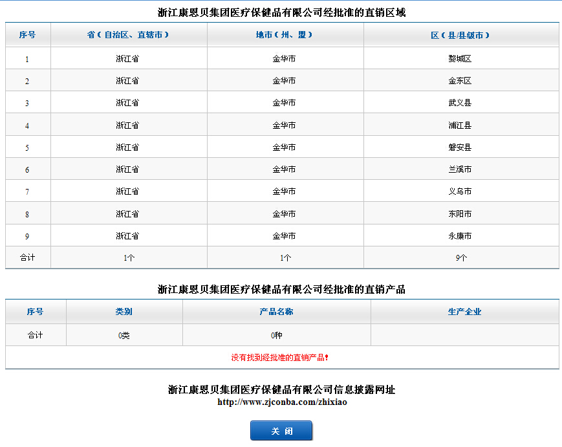Click the 东阳市 cell
Viewport: 562px width, 447px height.
pos(460,214)
